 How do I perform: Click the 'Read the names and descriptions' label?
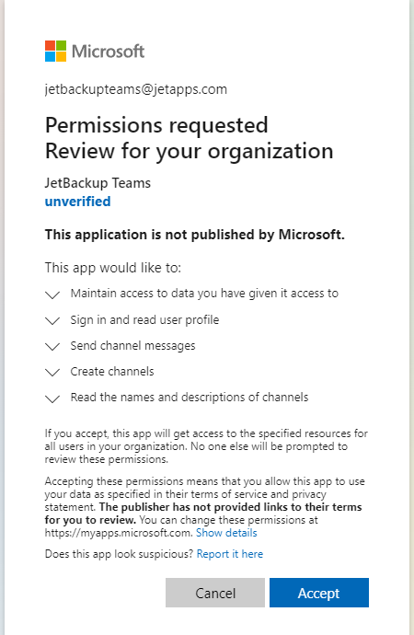tap(190, 398)
